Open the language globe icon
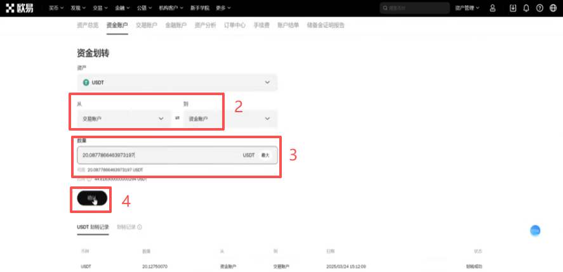Image resolution: width=563 pixels, height=272 pixels. [553, 8]
